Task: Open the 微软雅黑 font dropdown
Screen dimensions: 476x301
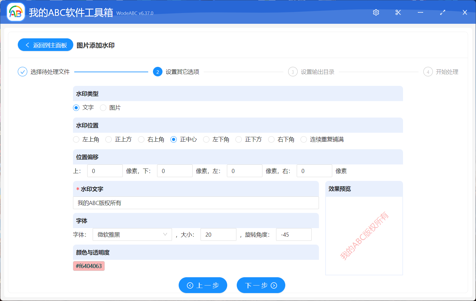Action: point(132,234)
